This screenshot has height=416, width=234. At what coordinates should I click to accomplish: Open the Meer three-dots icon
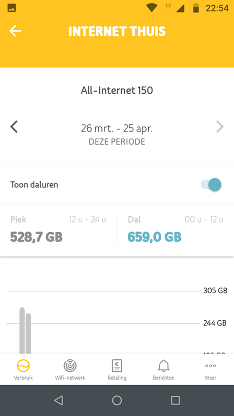tap(211, 366)
